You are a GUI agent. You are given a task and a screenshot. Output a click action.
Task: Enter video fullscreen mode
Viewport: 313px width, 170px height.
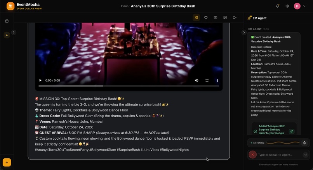point(207,80)
